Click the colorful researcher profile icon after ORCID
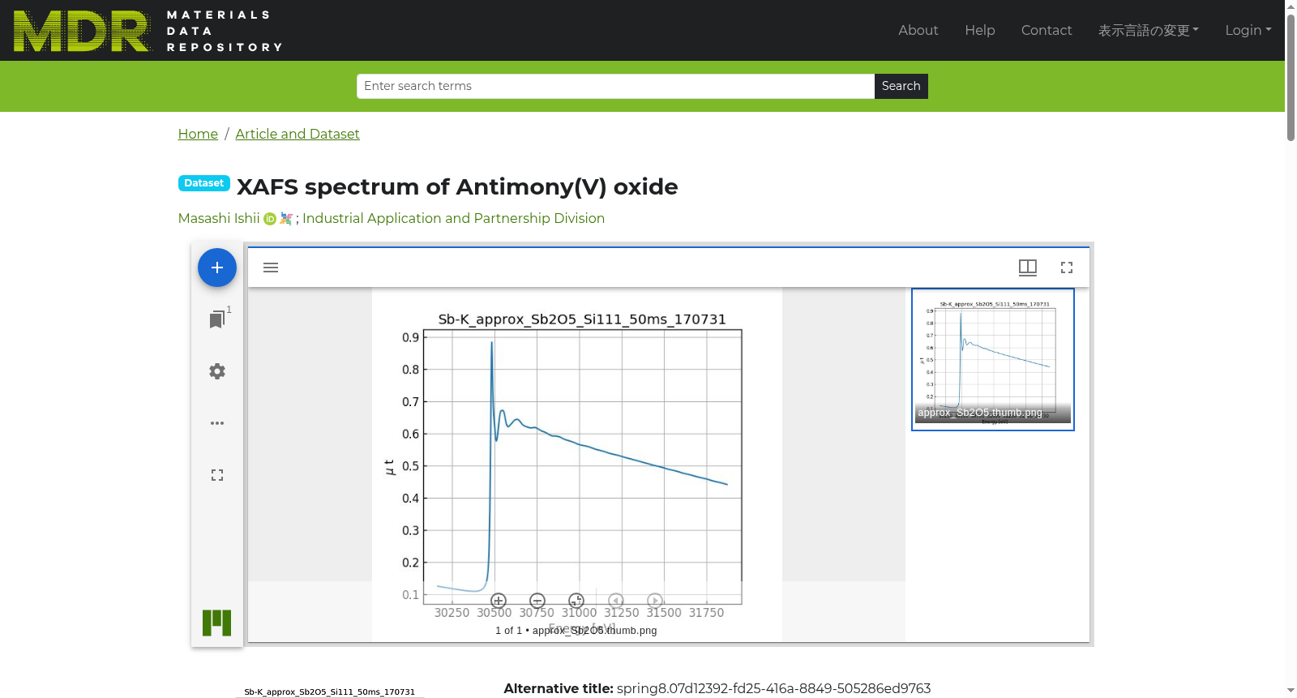Image resolution: width=1297 pixels, height=698 pixels. 285,219
